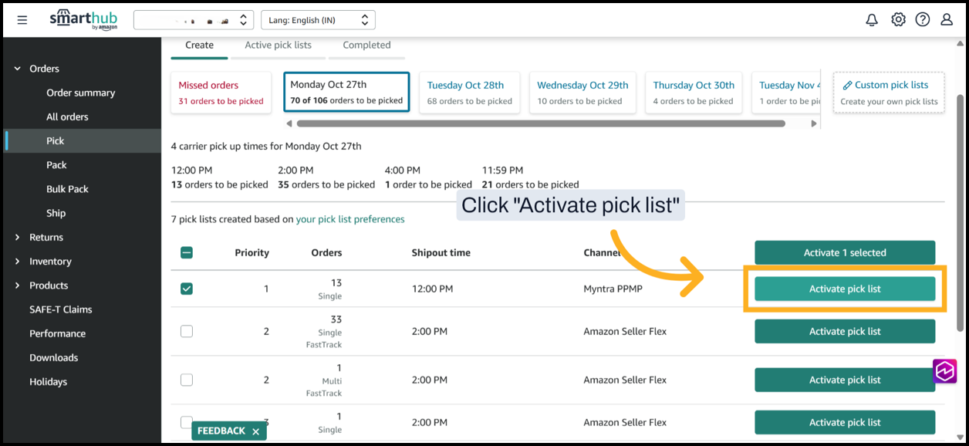Close the Feedback tab with X
969x446 pixels.
click(x=256, y=431)
